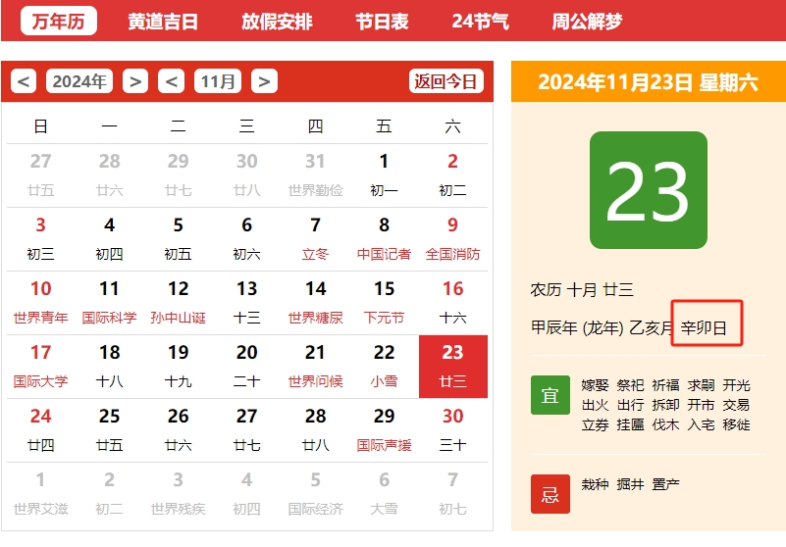Select November 15 下元节

click(384, 303)
